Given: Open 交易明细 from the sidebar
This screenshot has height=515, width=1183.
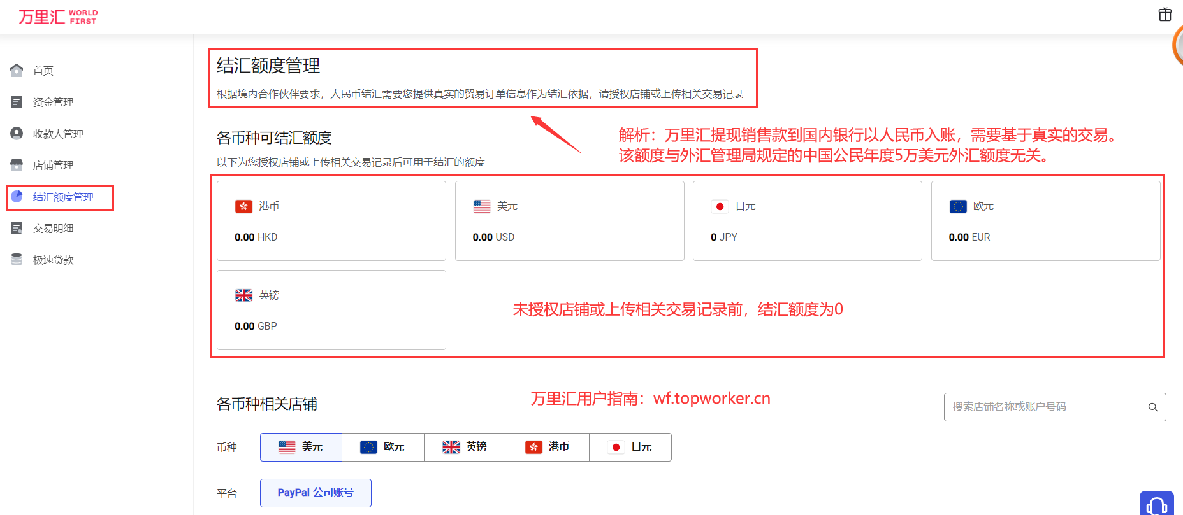Looking at the screenshot, I should (x=54, y=229).
